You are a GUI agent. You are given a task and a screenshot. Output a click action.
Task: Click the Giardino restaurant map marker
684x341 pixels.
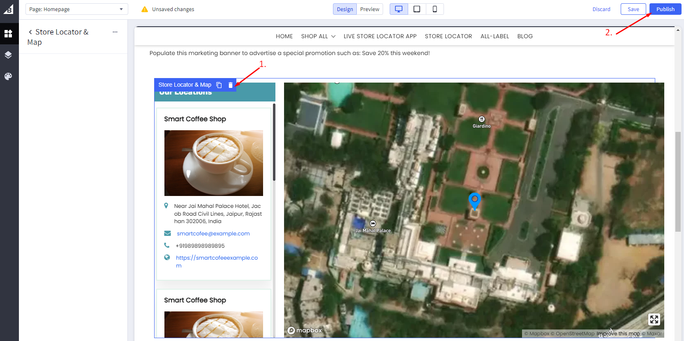[482, 119]
